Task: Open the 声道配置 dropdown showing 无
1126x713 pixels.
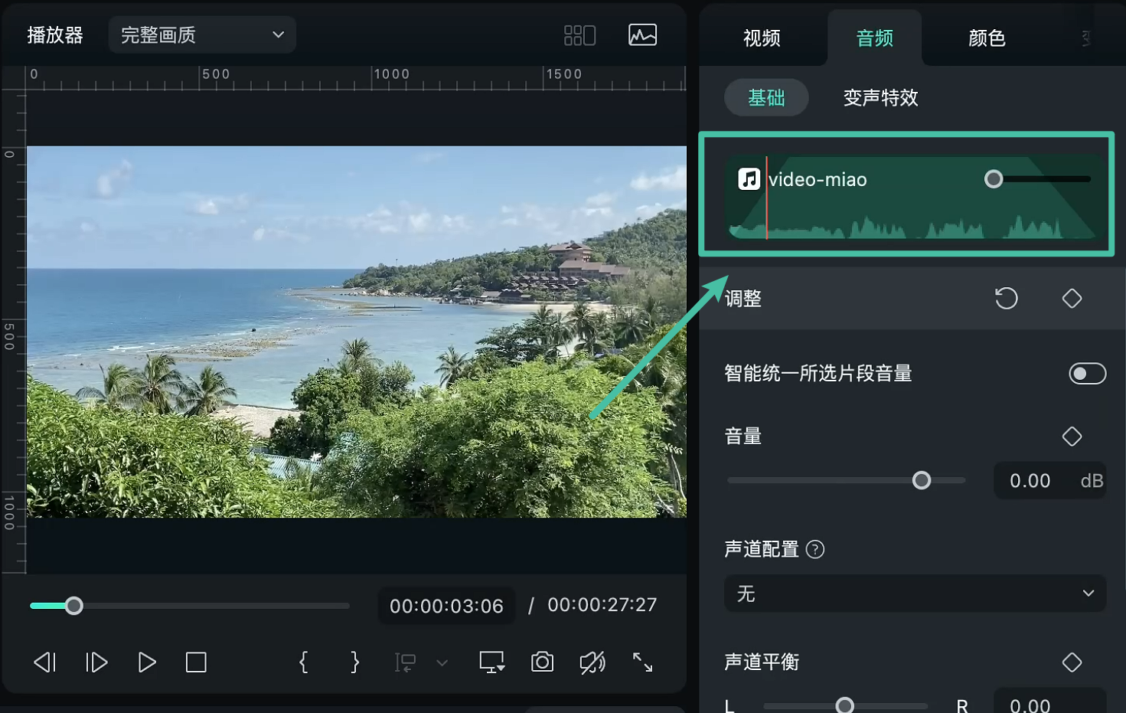Action: (915, 593)
